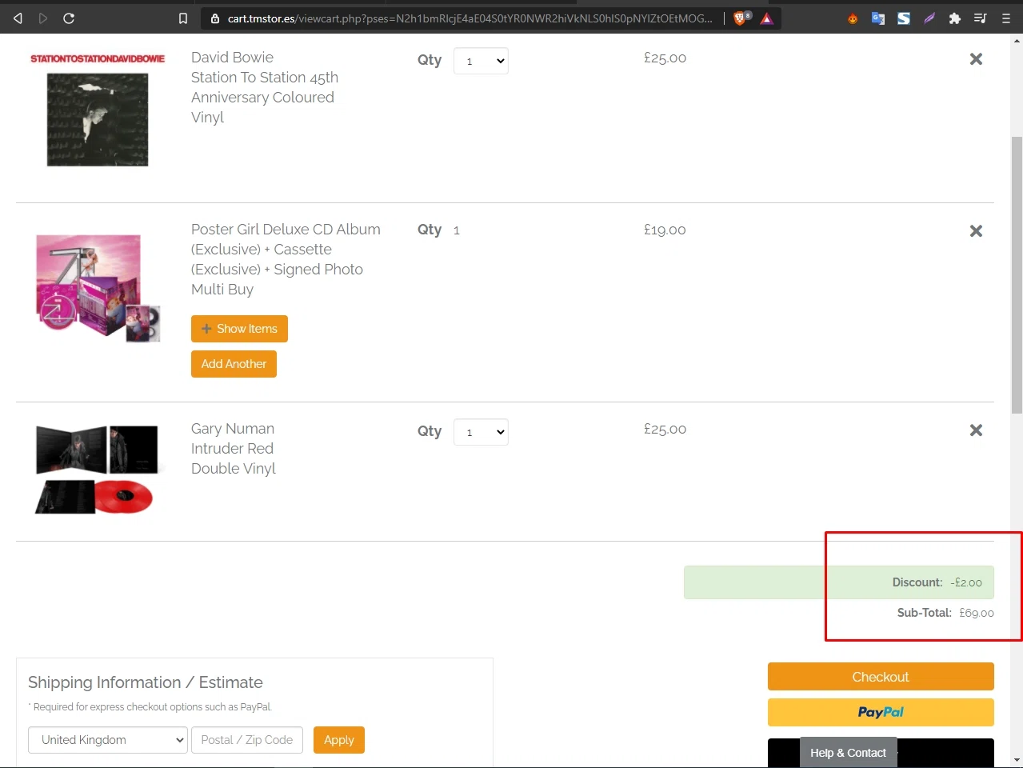The image size is (1023, 768).
Task: Open Gary Numan Intruder Red Double Vinyl link
Action: [234, 448]
